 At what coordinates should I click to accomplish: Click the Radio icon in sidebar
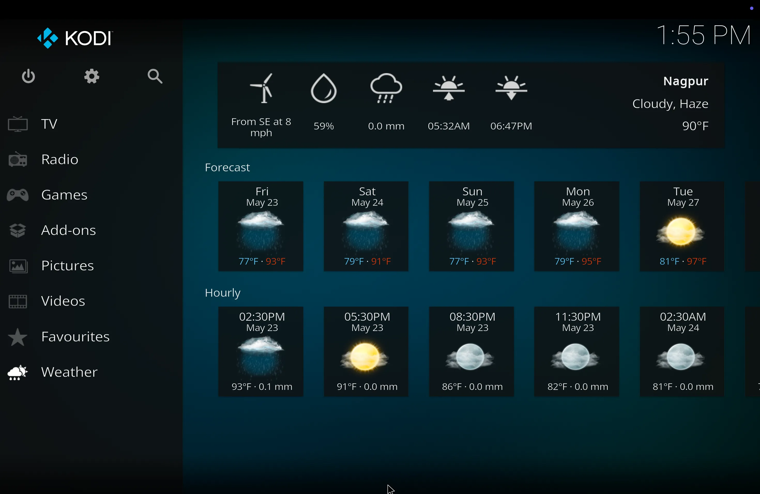click(x=18, y=159)
